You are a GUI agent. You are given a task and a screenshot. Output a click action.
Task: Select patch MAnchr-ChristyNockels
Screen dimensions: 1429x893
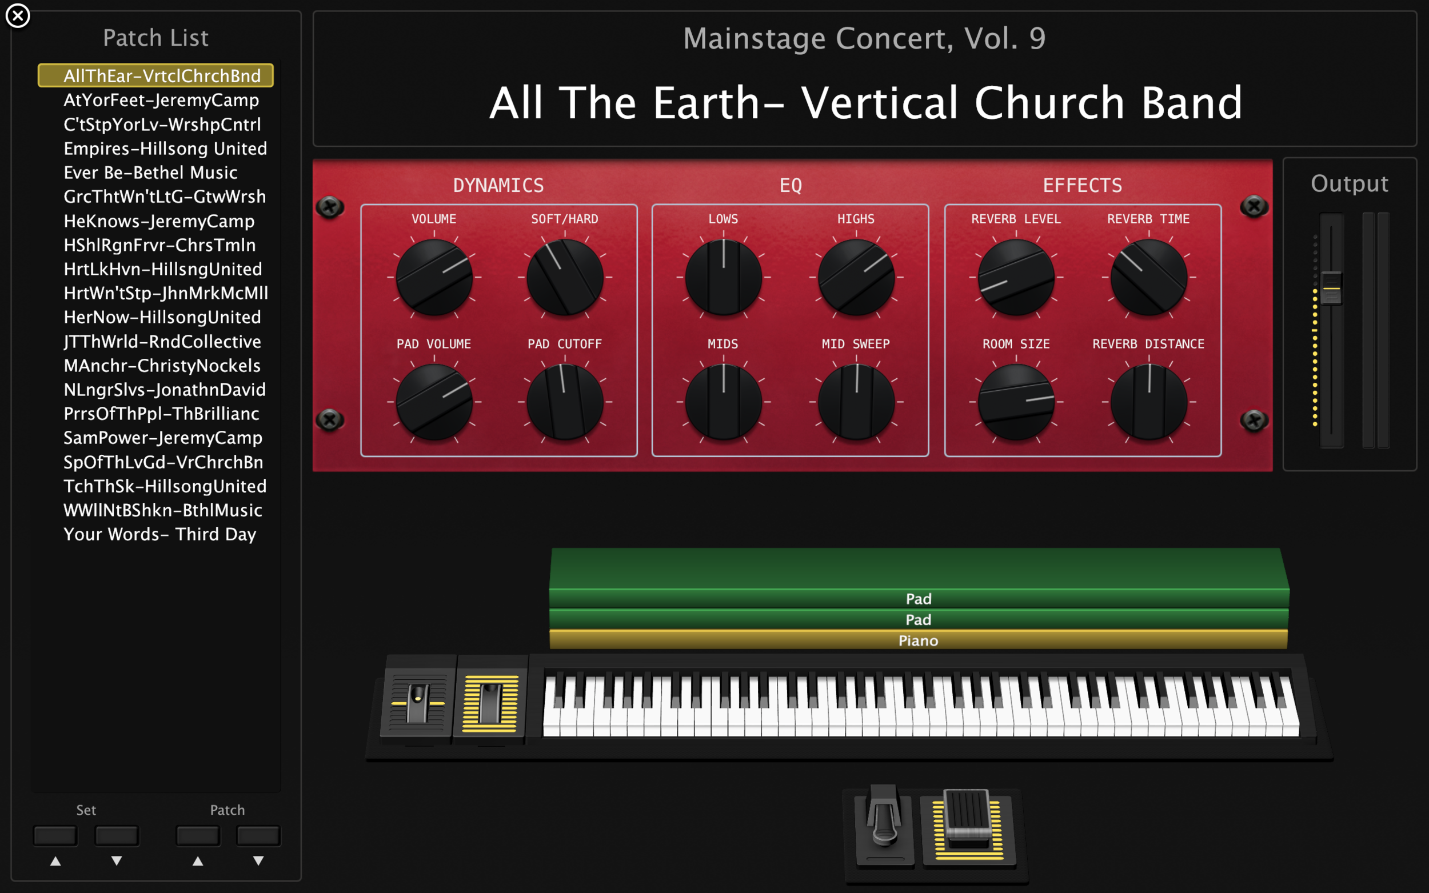[156, 366]
